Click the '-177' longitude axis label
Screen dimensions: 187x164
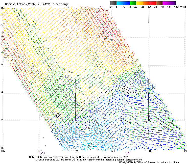tap(39, 151)
